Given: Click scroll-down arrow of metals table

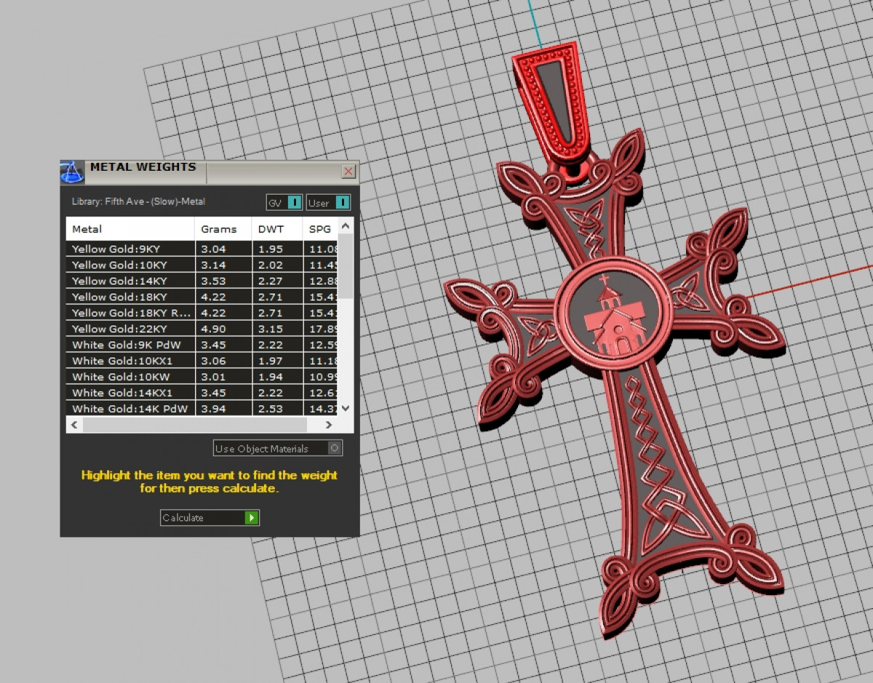Looking at the screenshot, I should 346,408.
